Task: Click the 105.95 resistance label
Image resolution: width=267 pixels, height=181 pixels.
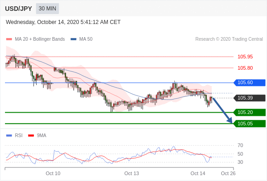Action: click(x=245, y=57)
